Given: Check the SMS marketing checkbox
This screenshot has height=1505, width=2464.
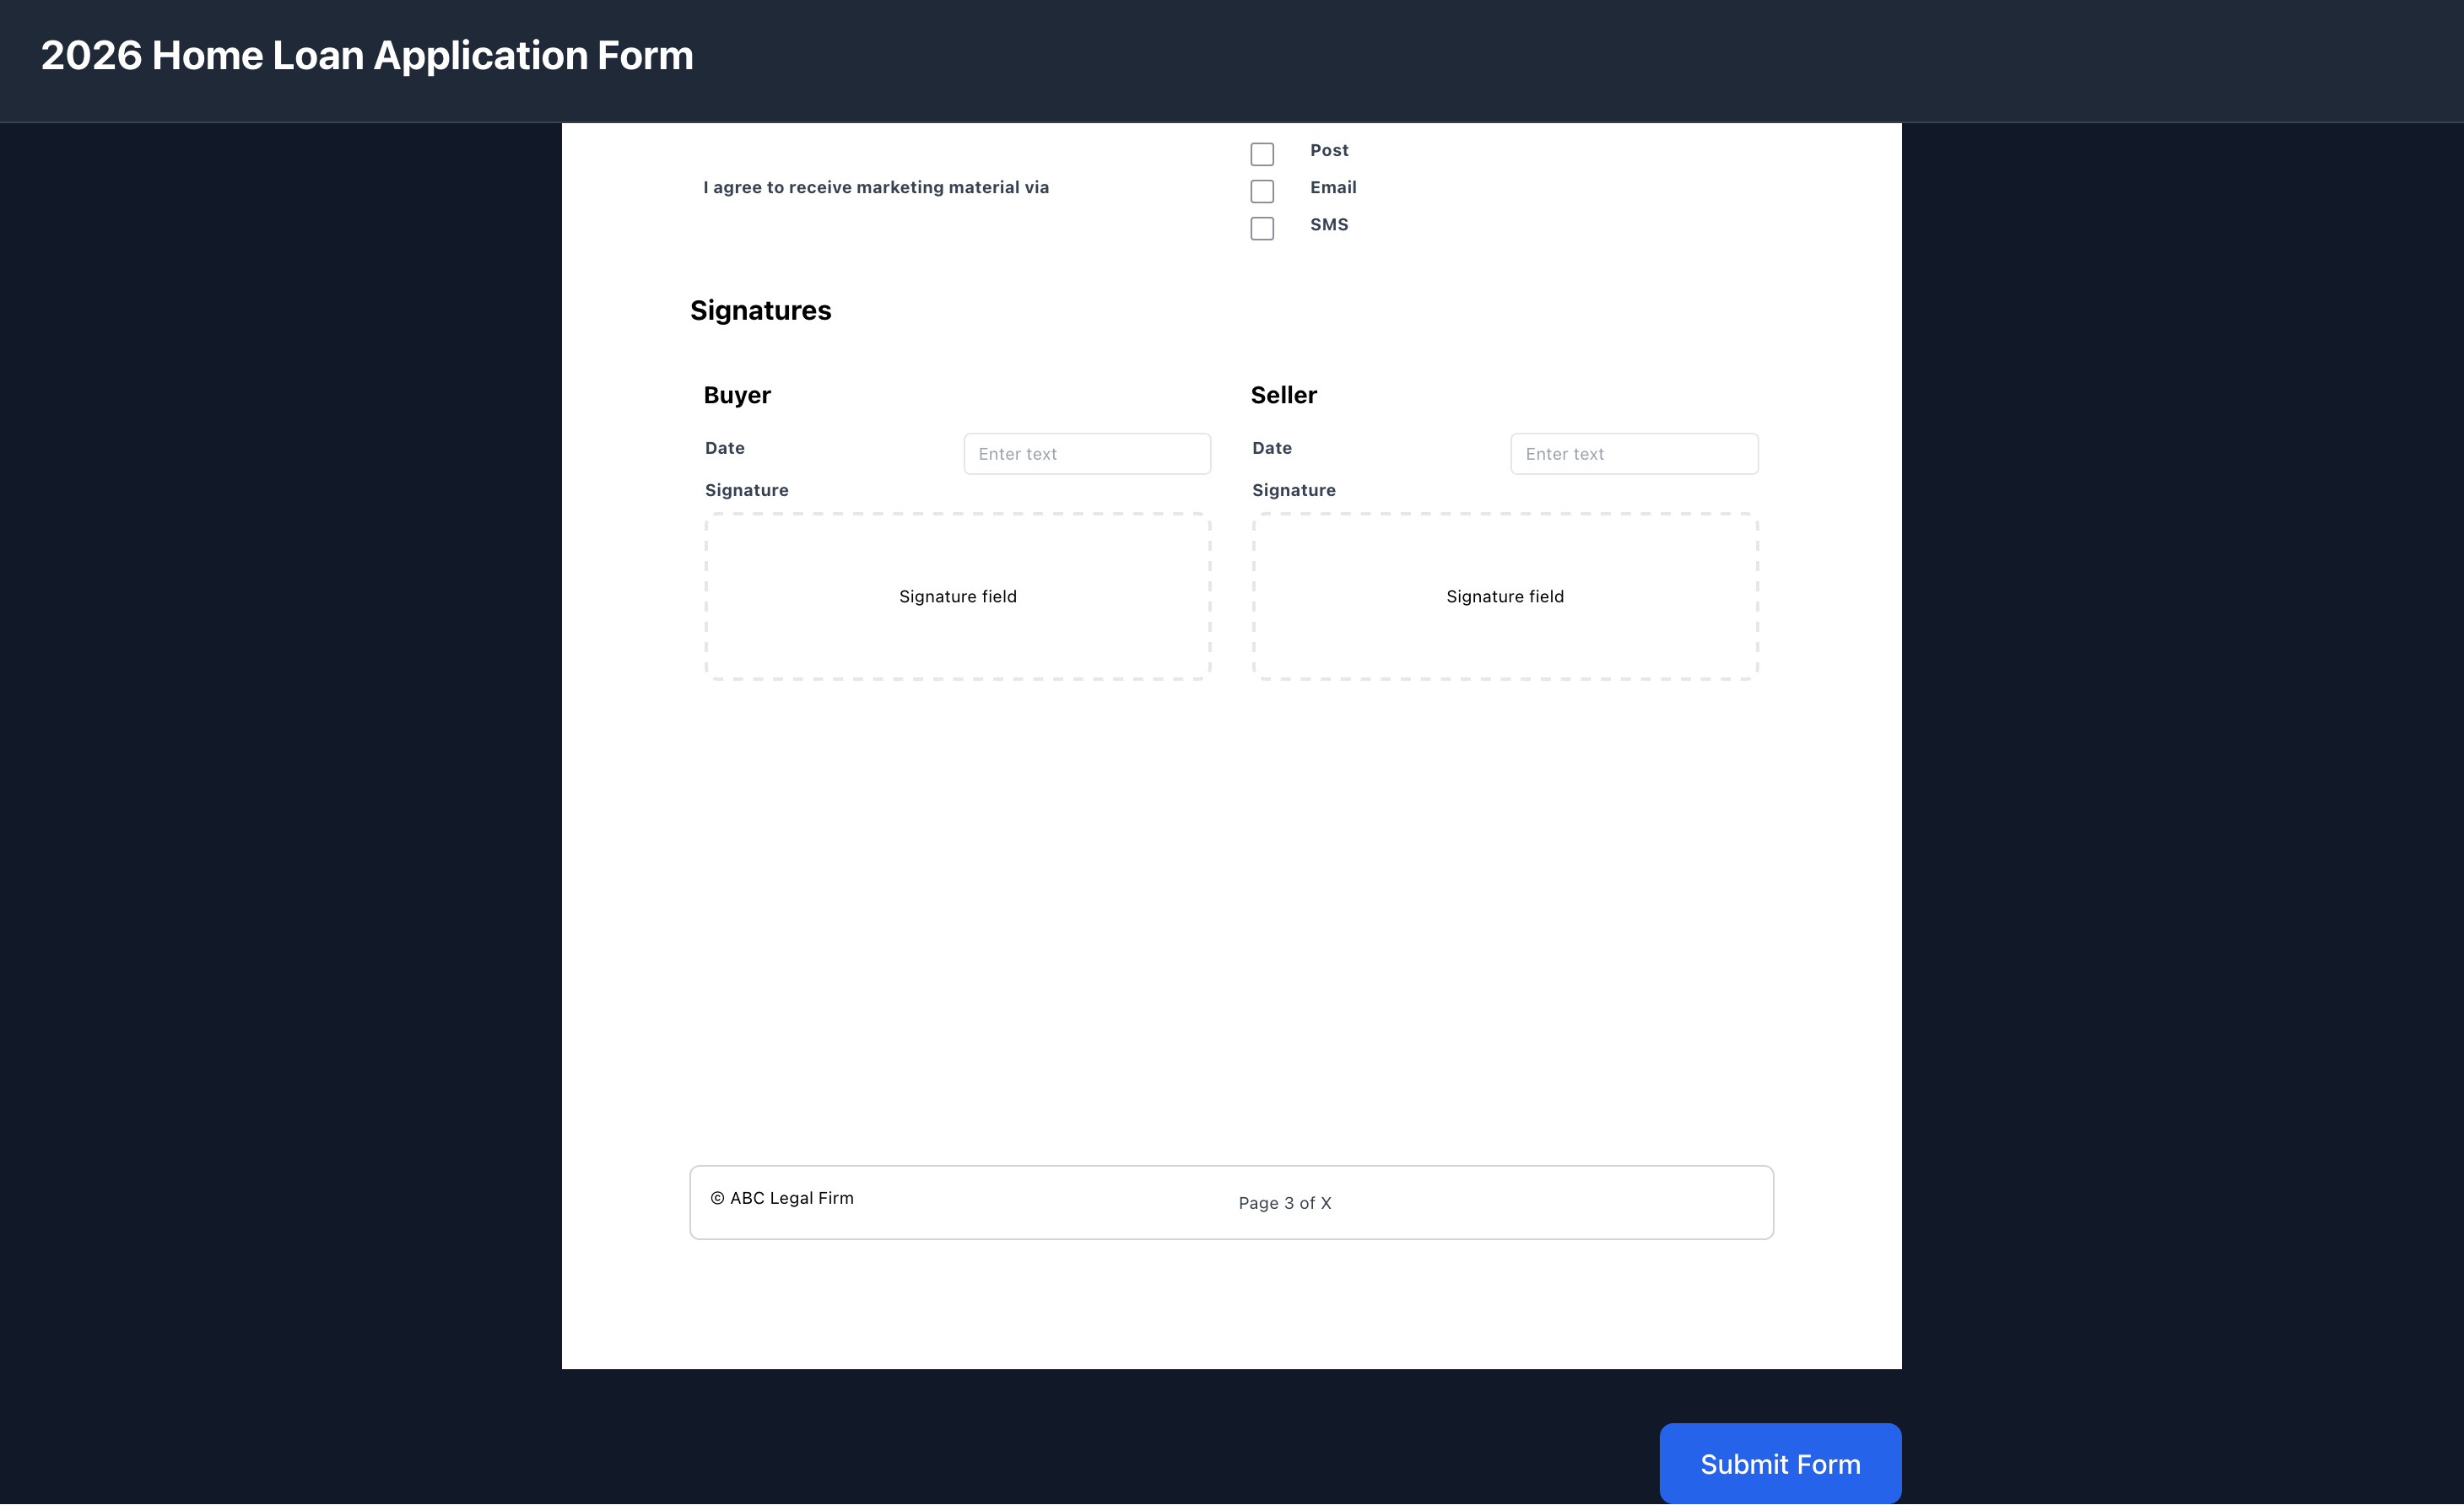Looking at the screenshot, I should pos(1262,228).
